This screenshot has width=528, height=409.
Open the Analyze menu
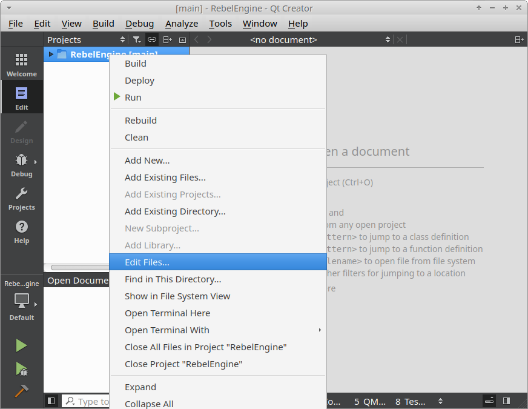click(x=182, y=24)
